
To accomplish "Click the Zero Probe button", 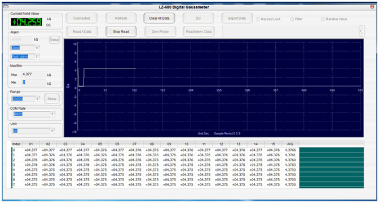I will (160, 31).
